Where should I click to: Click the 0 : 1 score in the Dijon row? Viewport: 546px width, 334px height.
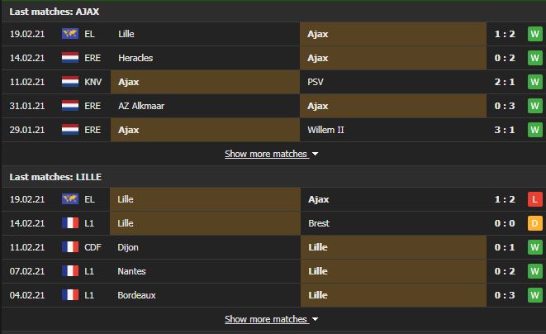click(505, 247)
